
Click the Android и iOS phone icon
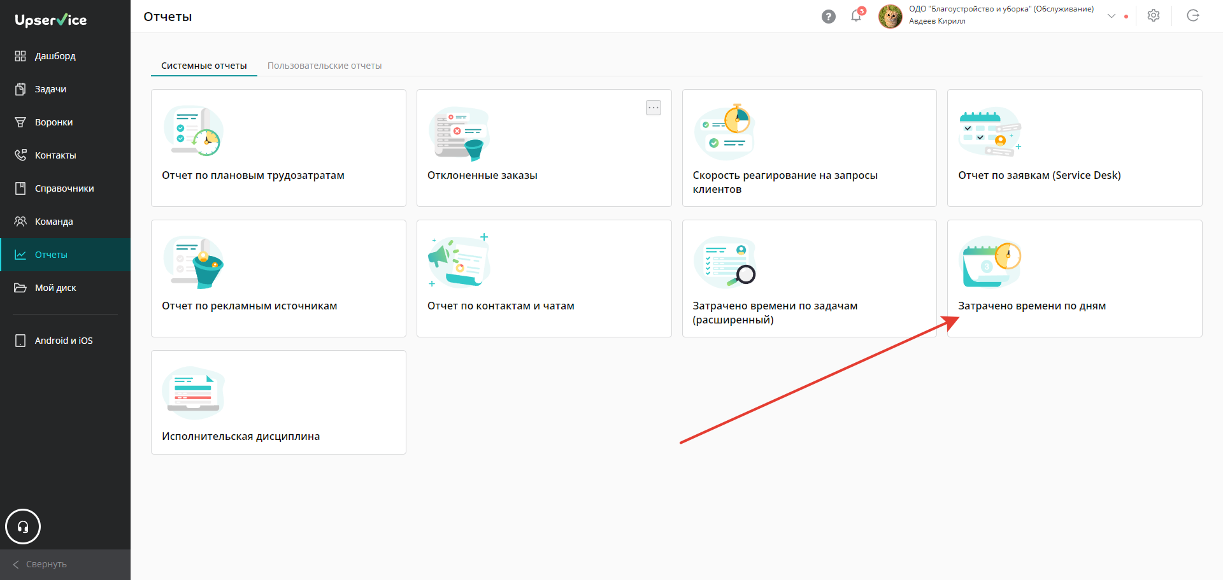click(20, 341)
